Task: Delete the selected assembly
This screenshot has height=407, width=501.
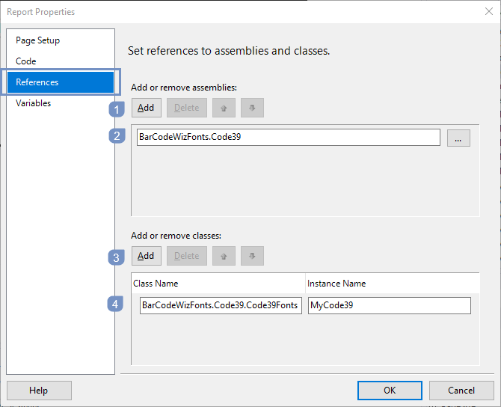Action: point(187,108)
